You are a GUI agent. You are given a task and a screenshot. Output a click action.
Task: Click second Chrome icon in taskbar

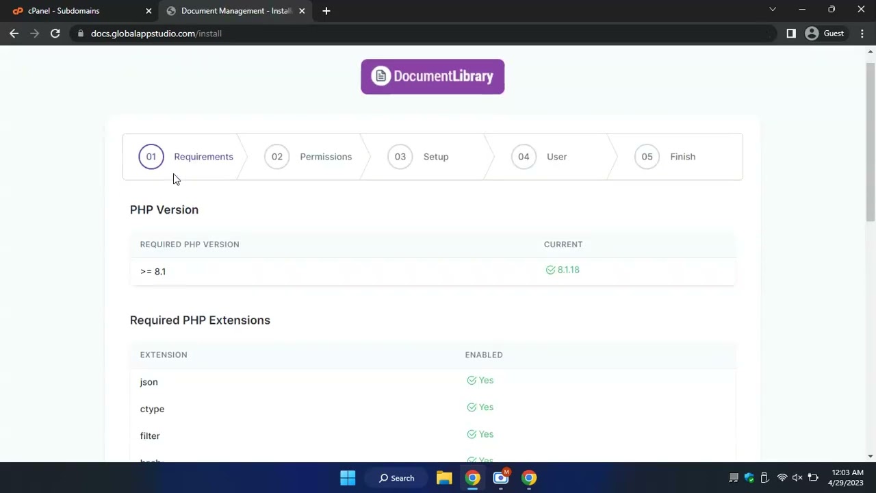click(x=529, y=478)
